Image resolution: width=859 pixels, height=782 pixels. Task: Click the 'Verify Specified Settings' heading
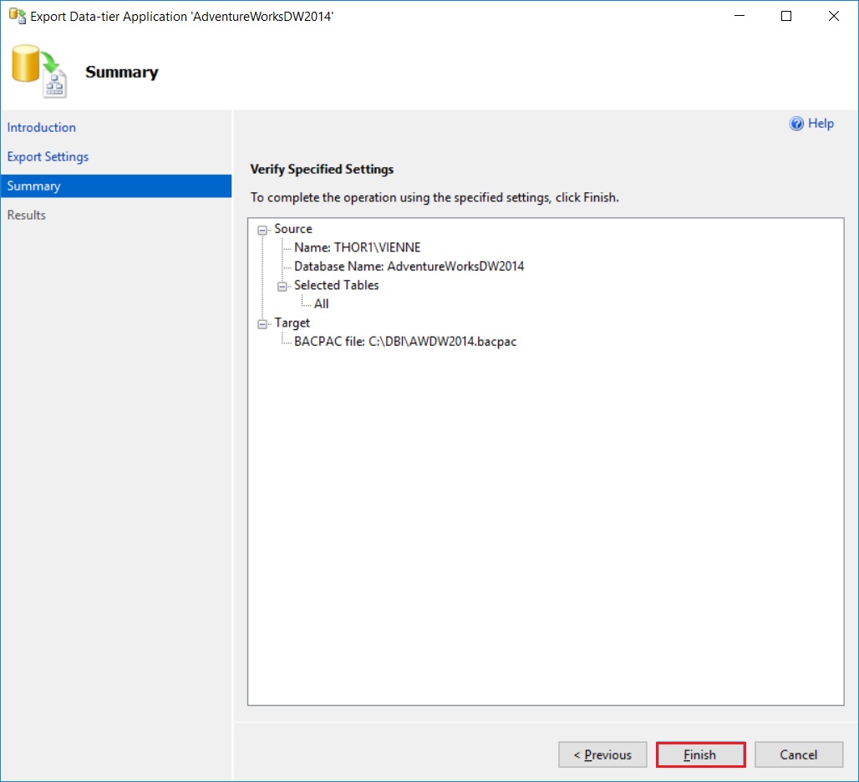(322, 170)
